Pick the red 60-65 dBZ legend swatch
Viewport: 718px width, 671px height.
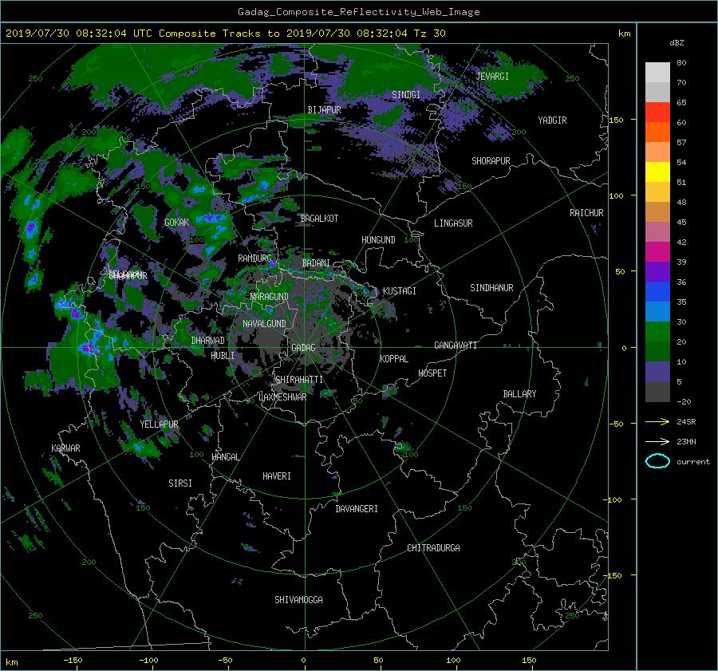click(657, 112)
